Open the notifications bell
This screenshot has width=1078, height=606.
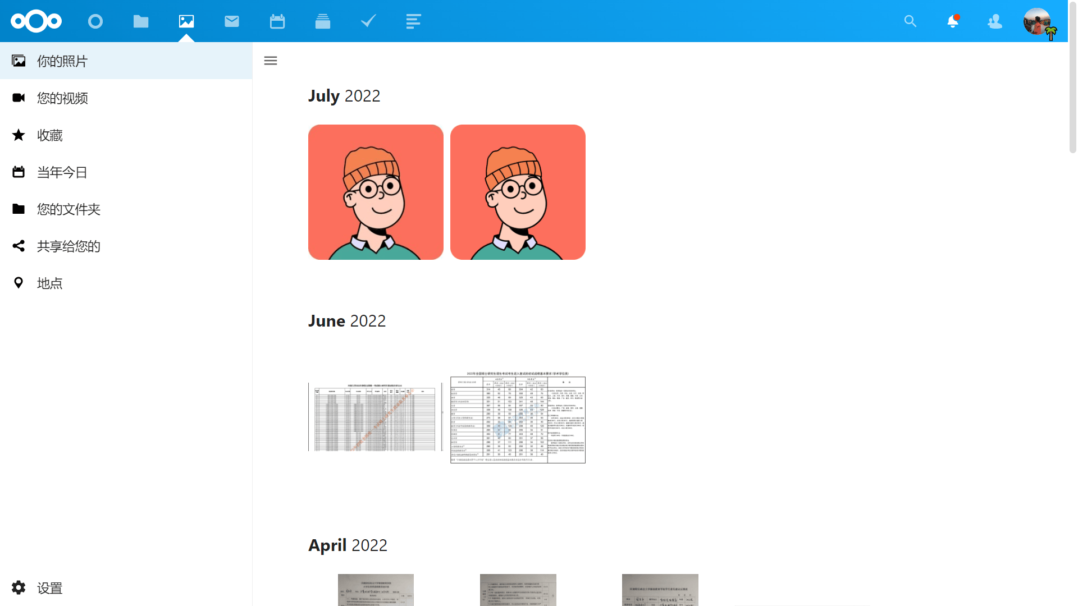click(953, 21)
